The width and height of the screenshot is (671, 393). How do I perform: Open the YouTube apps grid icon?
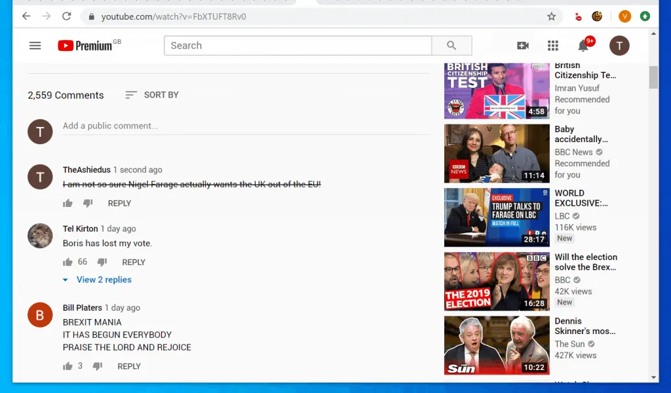[553, 45]
